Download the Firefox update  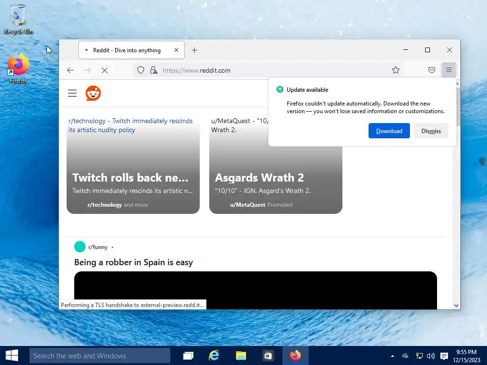[x=389, y=131]
